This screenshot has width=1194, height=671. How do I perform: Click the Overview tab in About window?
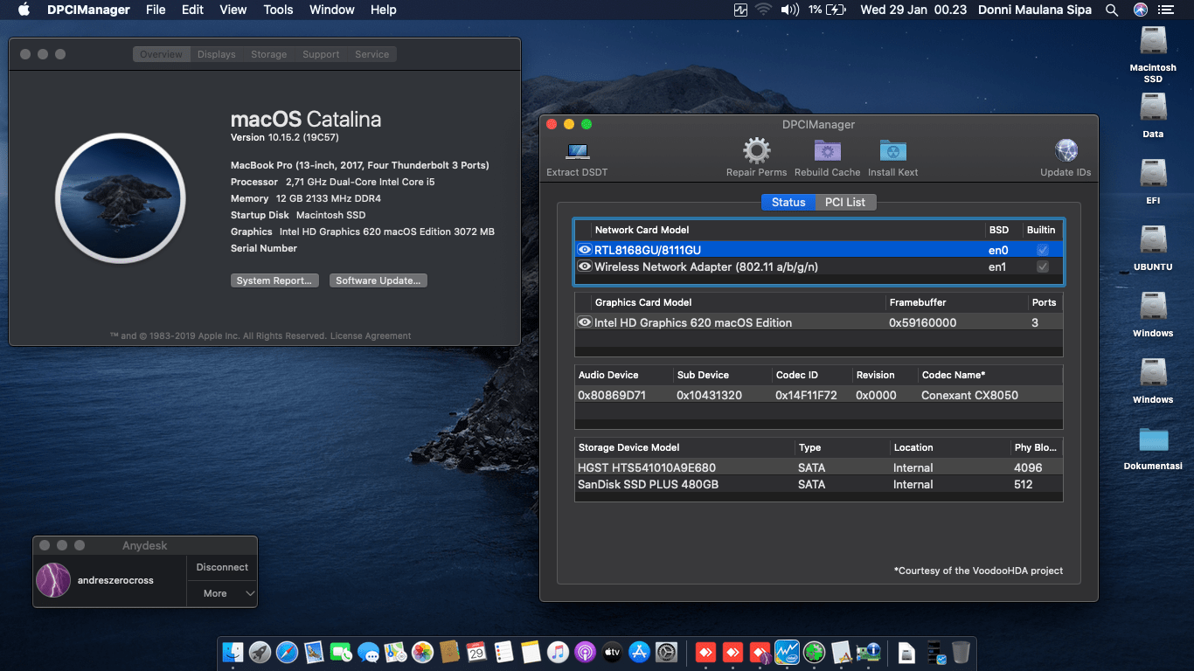click(x=161, y=54)
